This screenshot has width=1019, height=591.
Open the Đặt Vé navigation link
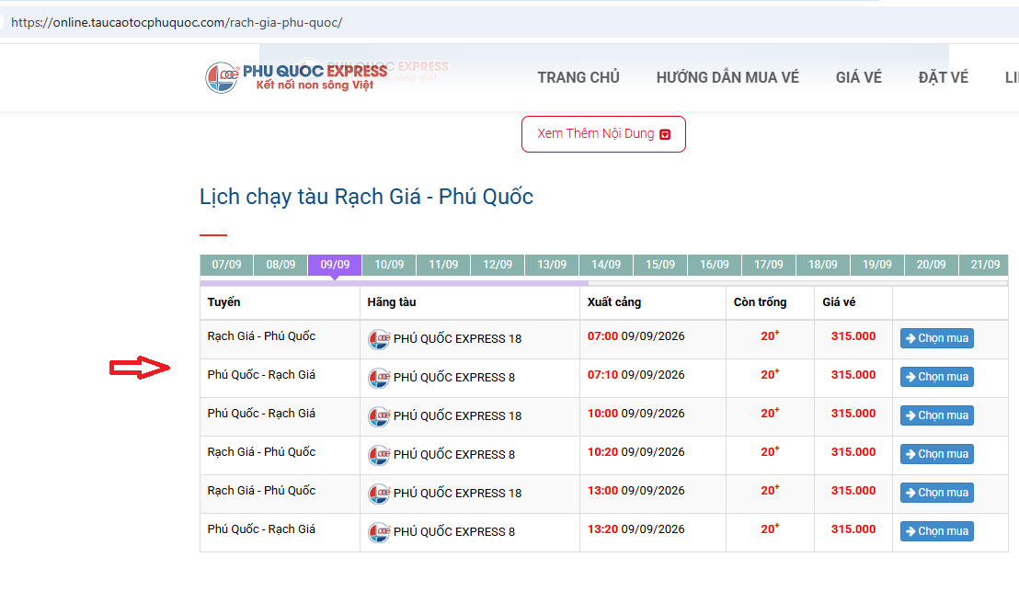point(943,78)
